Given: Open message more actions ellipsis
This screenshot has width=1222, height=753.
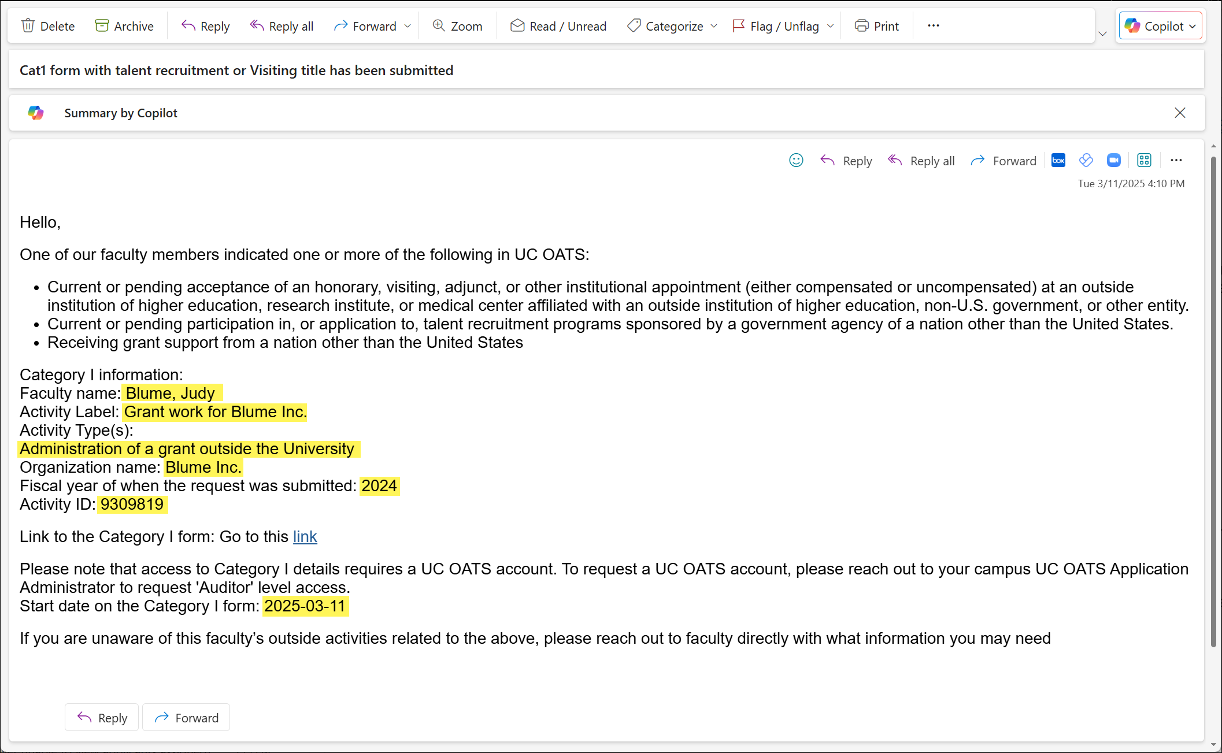Looking at the screenshot, I should pos(1176,161).
